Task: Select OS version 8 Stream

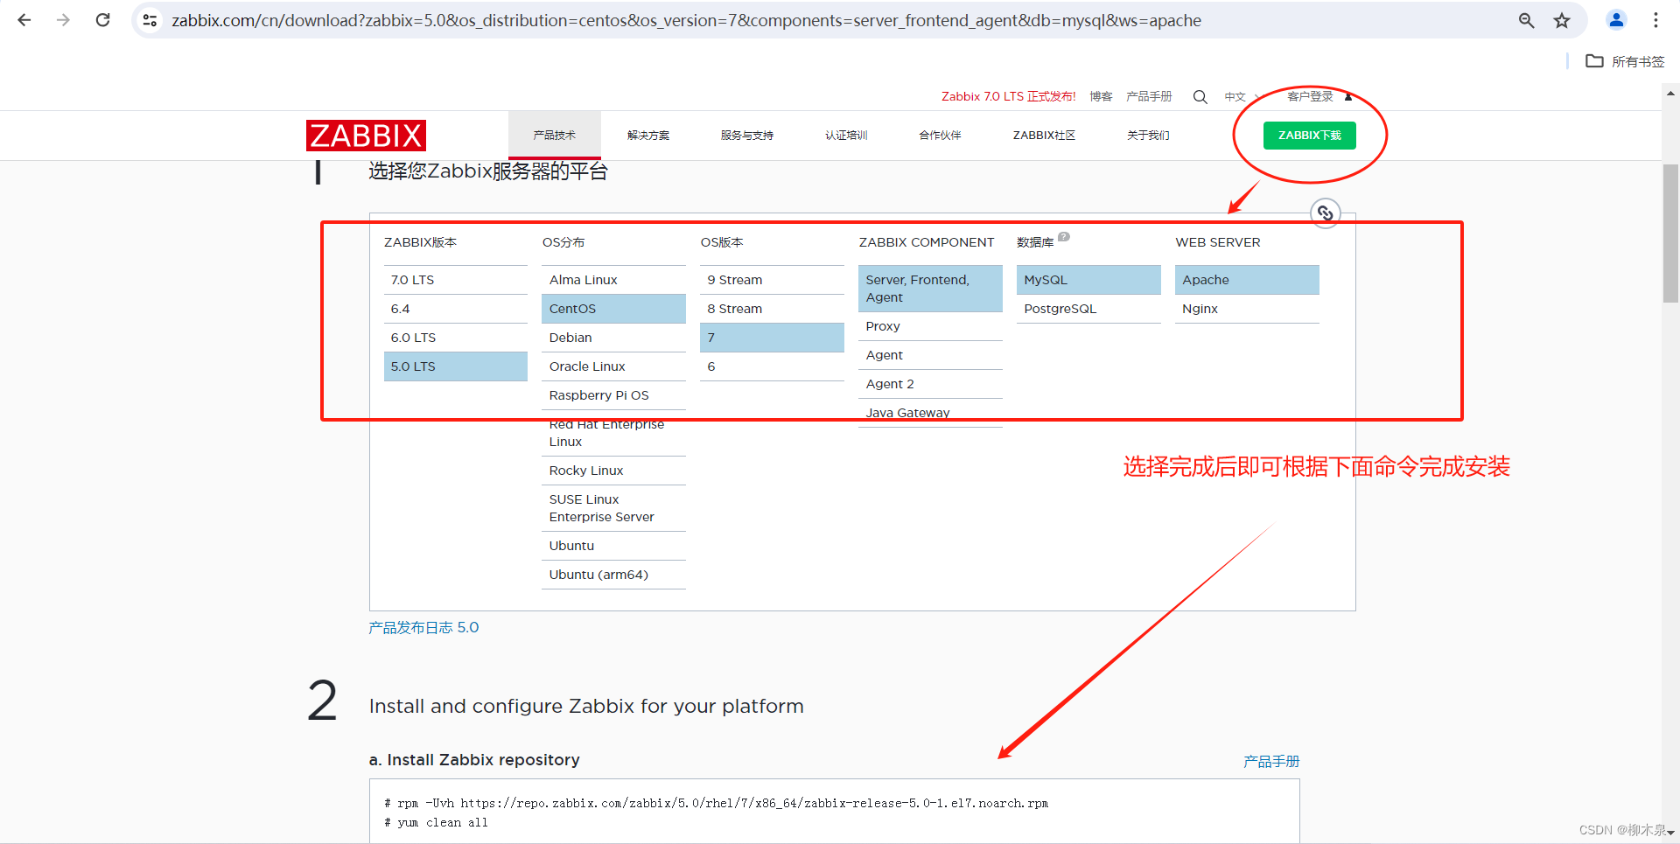Action: click(772, 309)
